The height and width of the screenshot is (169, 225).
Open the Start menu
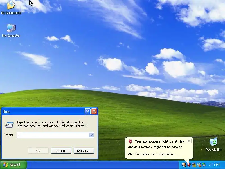click(13, 165)
